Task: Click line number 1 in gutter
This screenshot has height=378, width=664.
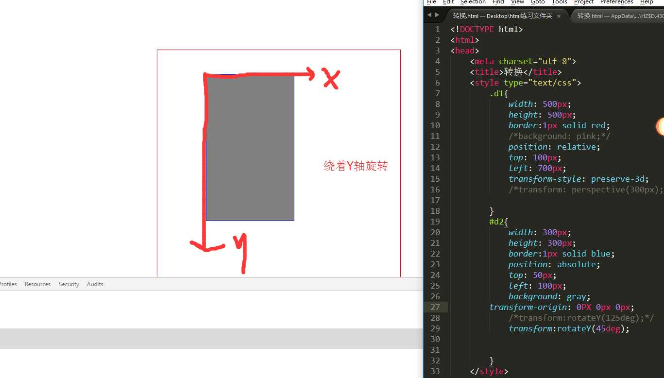Action: coord(438,29)
